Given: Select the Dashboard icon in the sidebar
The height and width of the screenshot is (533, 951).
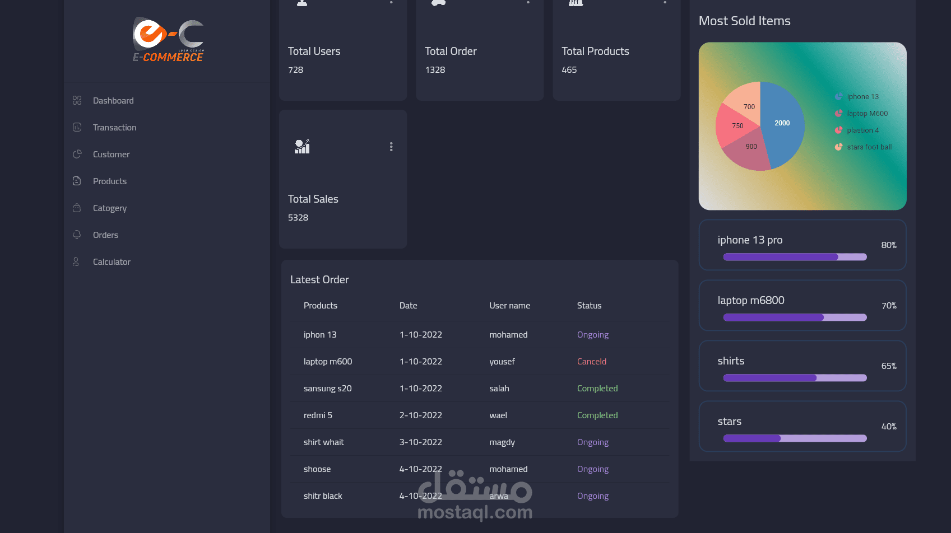Looking at the screenshot, I should point(77,100).
